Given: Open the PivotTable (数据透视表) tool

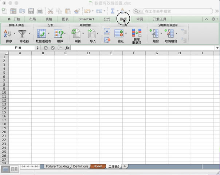Looking at the screenshot, I should click(x=42, y=34).
